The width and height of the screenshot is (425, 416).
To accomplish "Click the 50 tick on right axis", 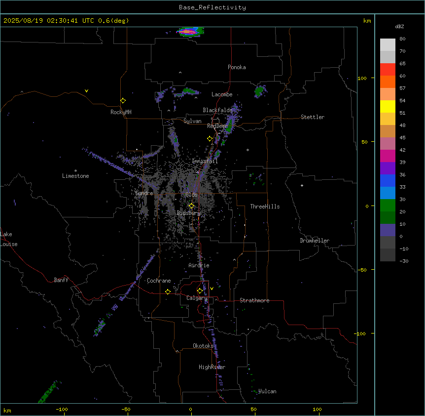I will tap(364, 142).
